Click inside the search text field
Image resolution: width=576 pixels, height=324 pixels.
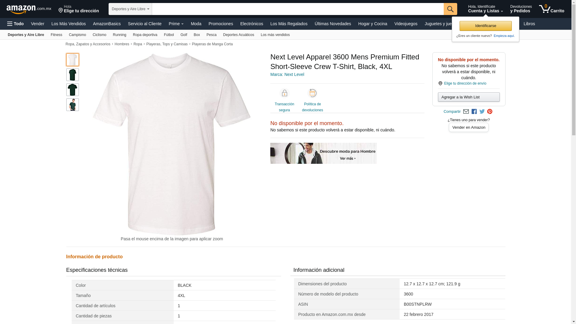(297, 9)
